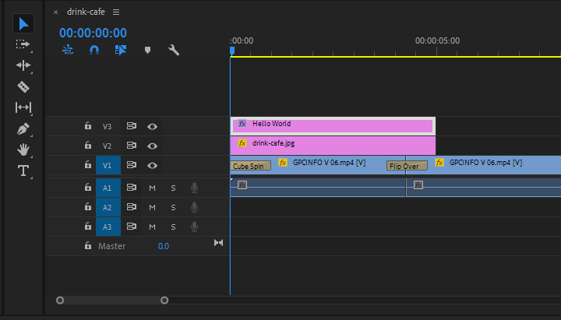
Task: Click the Cube Spin transition
Action: (x=250, y=166)
